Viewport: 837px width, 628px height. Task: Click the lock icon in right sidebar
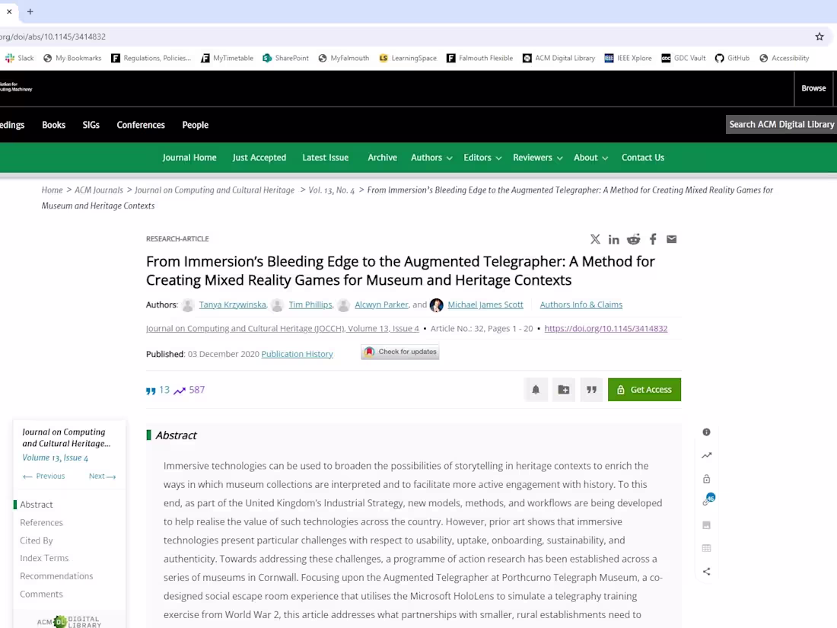[x=707, y=479]
